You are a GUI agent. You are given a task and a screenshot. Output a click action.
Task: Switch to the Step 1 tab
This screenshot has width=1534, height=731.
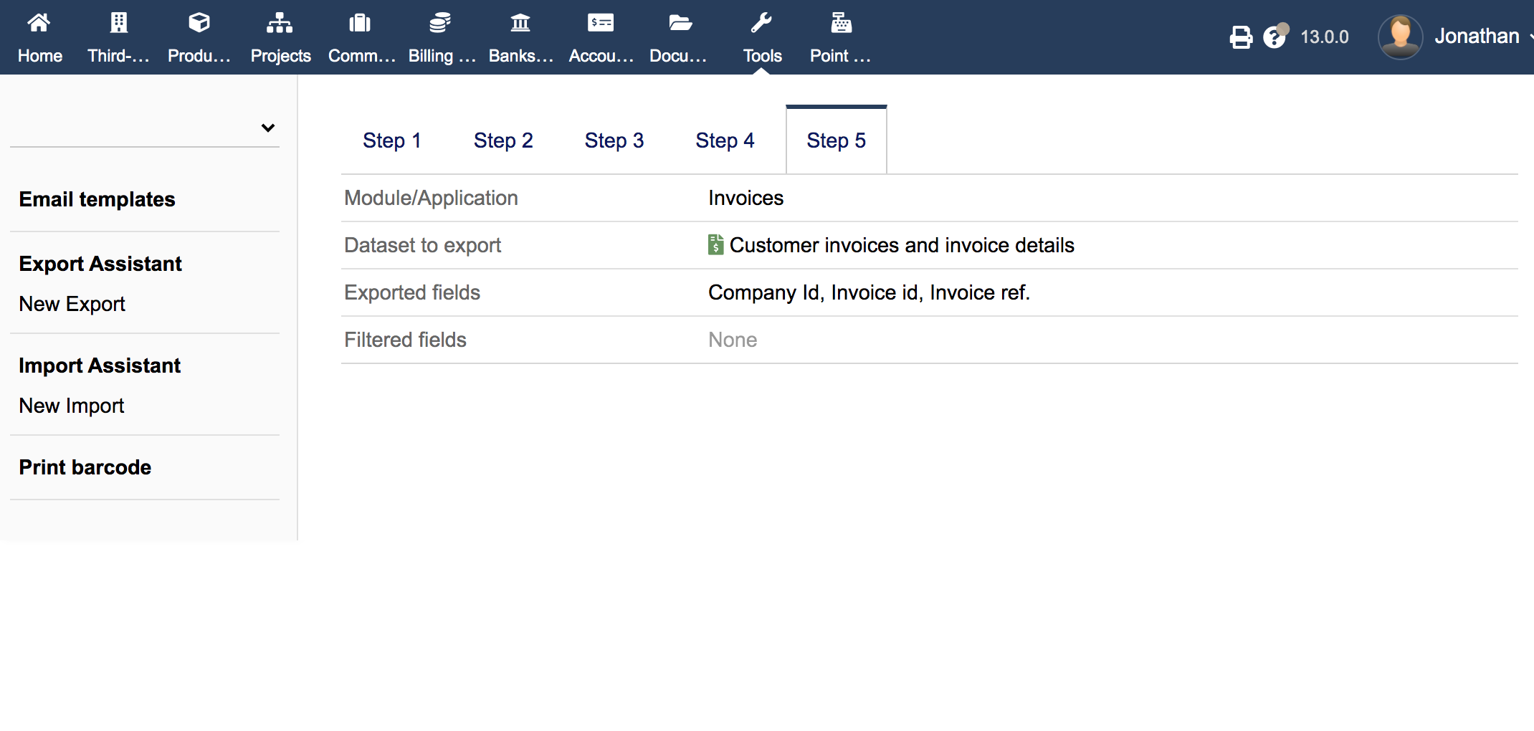(392, 140)
